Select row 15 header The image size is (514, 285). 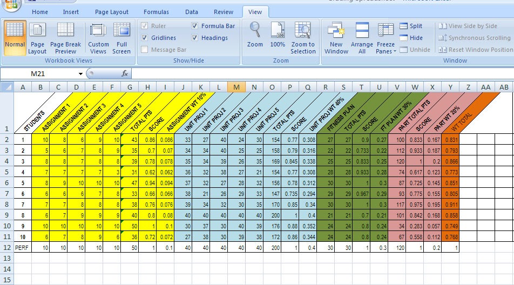pyautogui.click(x=7, y=280)
